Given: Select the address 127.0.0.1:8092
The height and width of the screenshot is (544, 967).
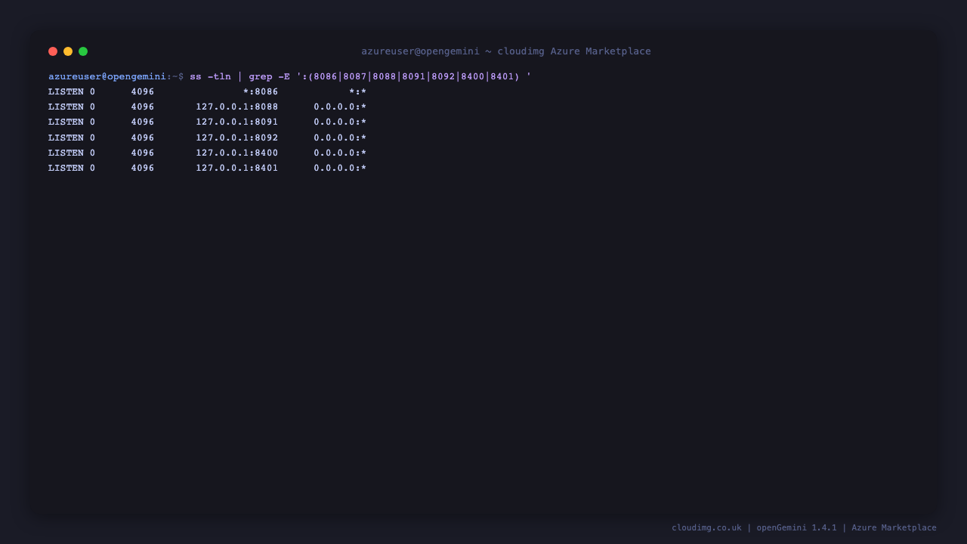Looking at the screenshot, I should point(237,138).
